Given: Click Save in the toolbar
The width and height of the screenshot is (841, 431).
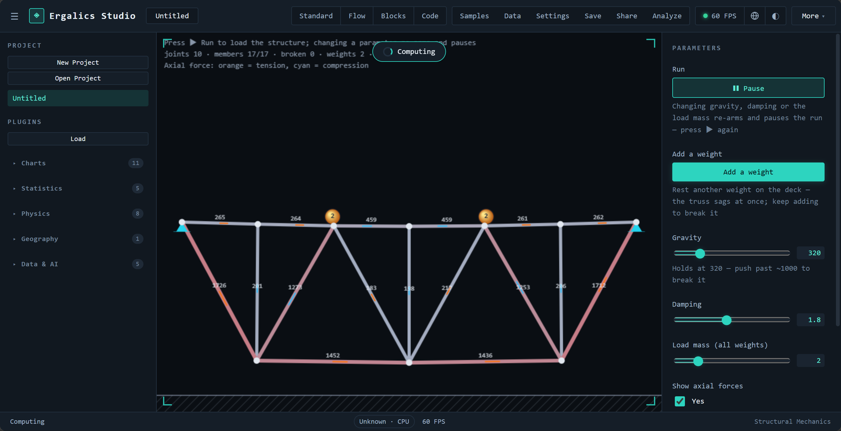Looking at the screenshot, I should click(593, 16).
